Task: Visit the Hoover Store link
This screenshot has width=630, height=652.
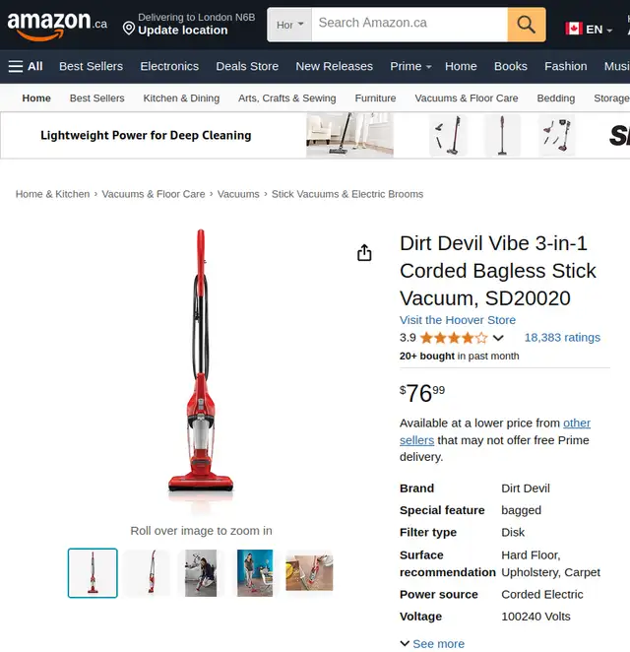Action: pyautogui.click(x=458, y=320)
